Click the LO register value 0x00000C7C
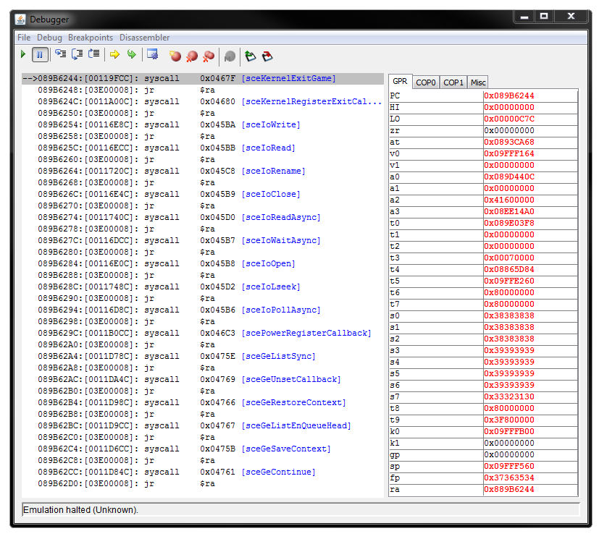607x539 pixels. (530, 119)
